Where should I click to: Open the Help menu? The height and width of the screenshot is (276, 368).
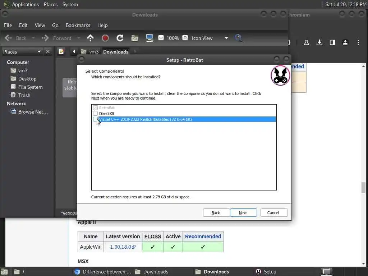click(x=102, y=25)
